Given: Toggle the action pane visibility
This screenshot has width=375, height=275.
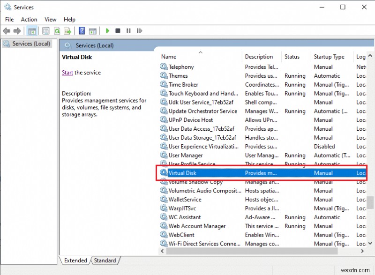Looking at the screenshot, I should 92,31.
